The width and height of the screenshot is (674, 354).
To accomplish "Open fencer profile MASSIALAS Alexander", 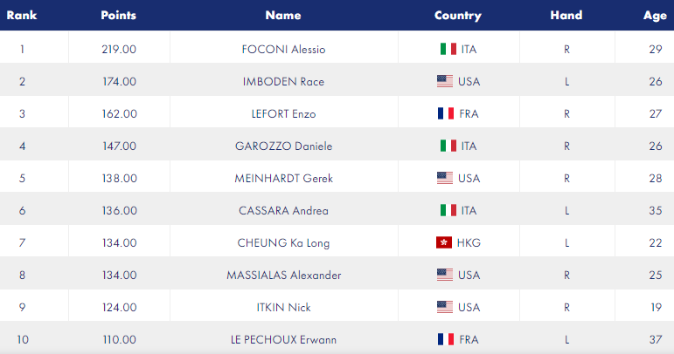I will (x=284, y=276).
